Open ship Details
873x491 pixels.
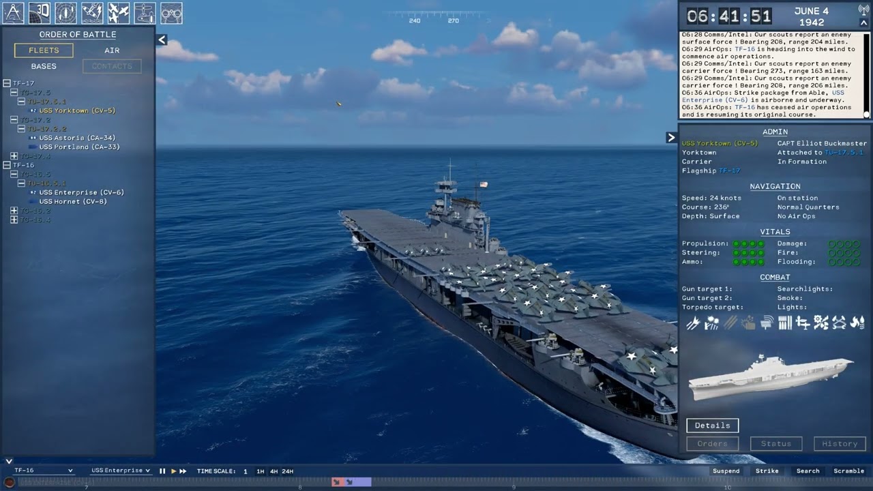712,426
